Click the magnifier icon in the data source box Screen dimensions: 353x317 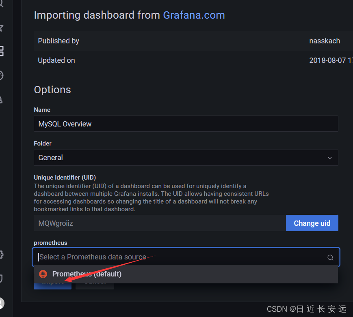point(330,257)
